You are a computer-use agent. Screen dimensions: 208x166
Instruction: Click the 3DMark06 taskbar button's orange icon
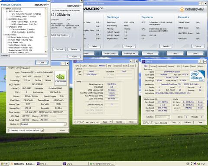click(x=12, y=164)
